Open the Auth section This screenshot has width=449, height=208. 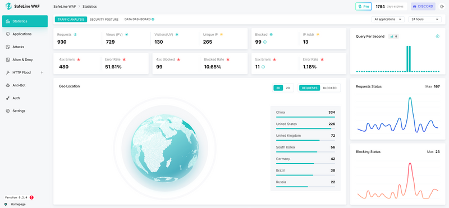pyautogui.click(x=25, y=98)
